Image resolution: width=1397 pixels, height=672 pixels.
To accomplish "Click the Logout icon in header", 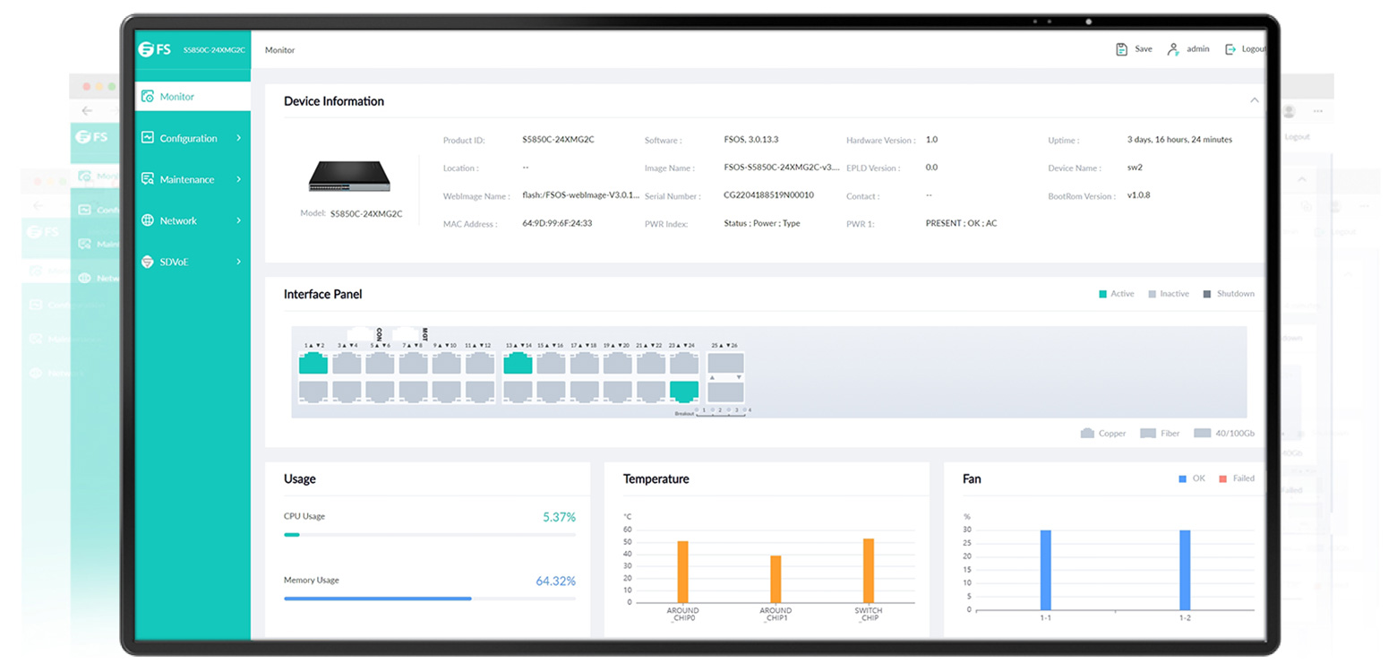I will (x=1230, y=49).
